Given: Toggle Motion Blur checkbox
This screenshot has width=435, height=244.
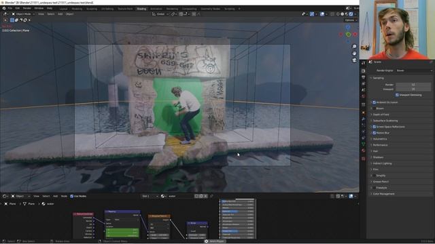Looking at the screenshot, I should 375,133.
